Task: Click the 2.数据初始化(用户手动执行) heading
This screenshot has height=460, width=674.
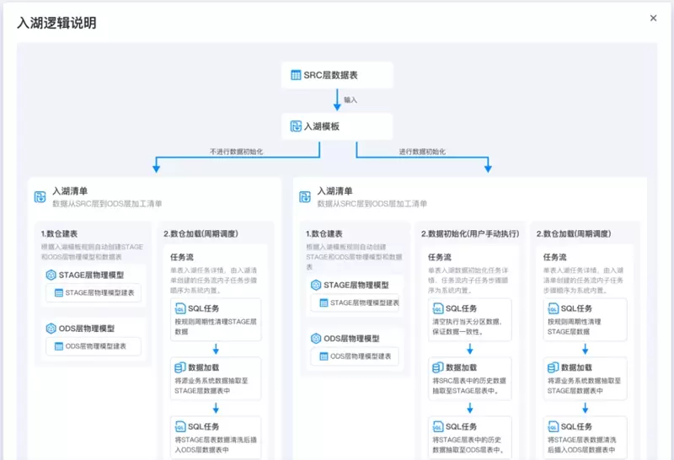Action: (x=470, y=233)
